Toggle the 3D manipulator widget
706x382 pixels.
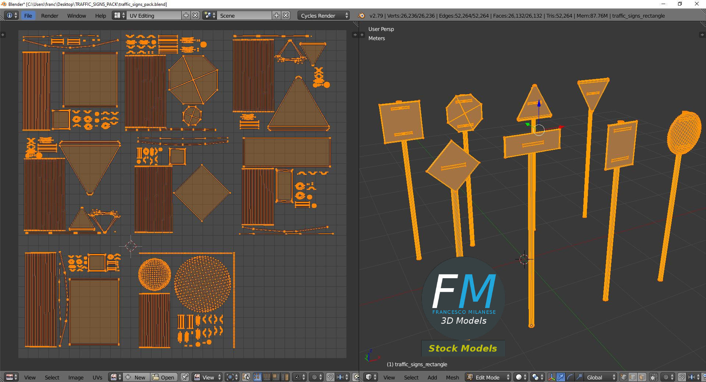point(552,377)
